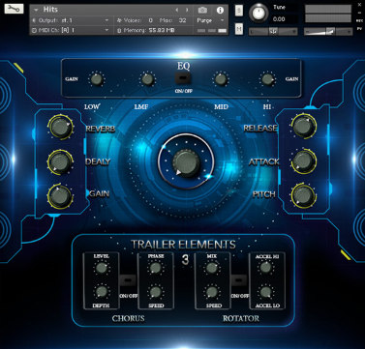Adjust the Tune knob
Image resolution: width=365 pixels, height=349 pixels.
pos(258,13)
